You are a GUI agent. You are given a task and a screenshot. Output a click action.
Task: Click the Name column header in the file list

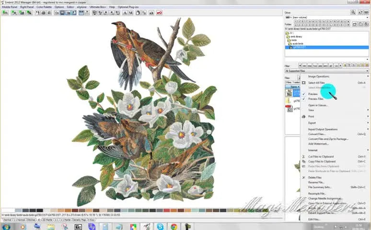(x=293, y=87)
